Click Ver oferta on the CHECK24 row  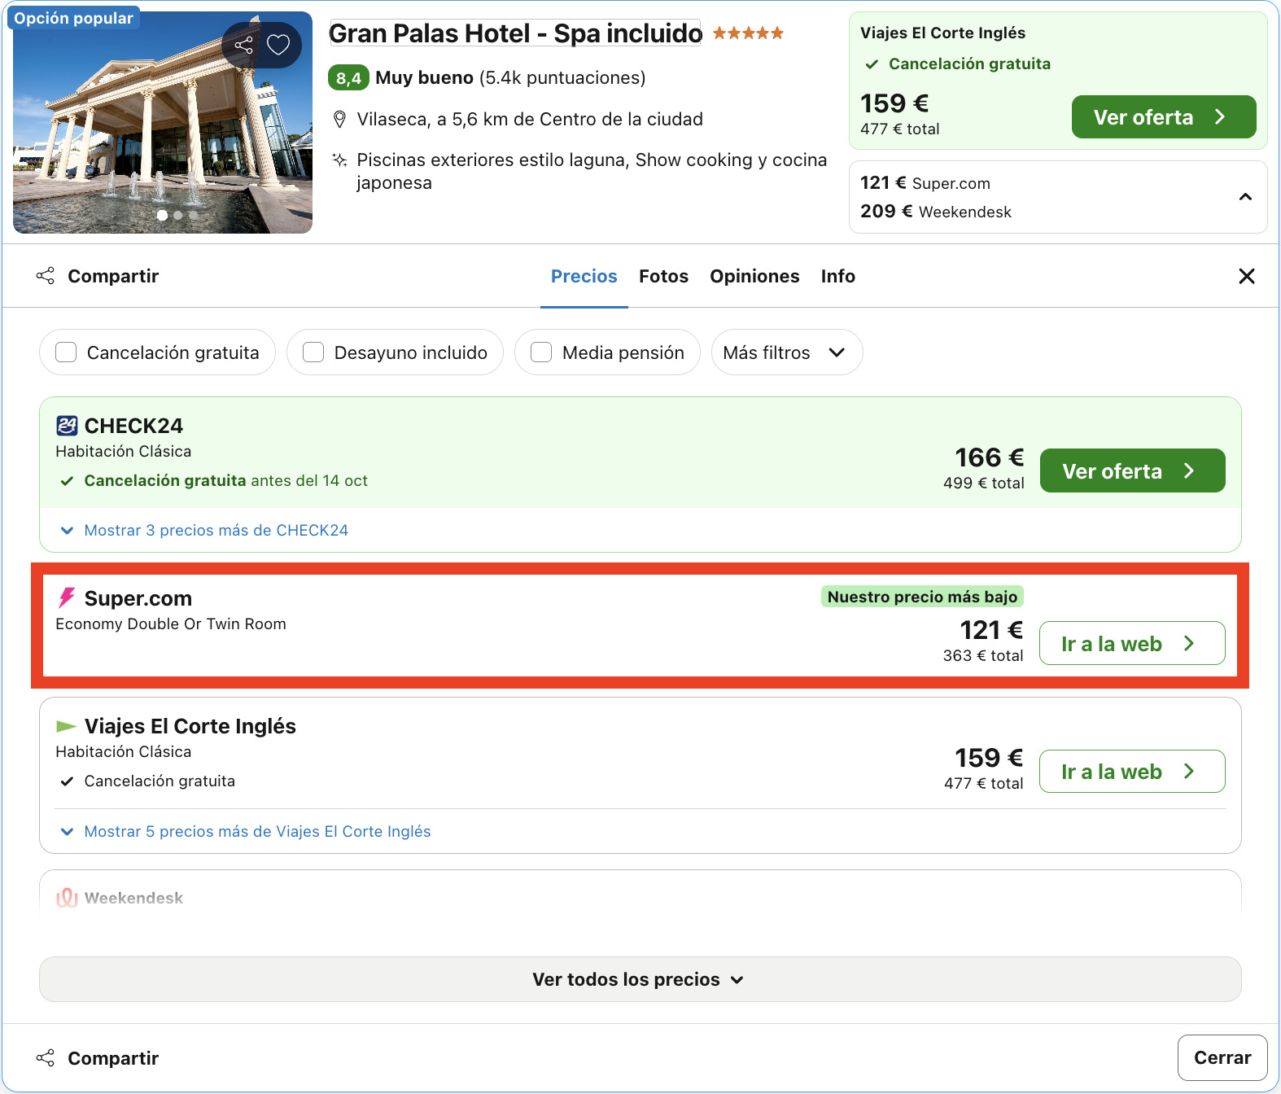coord(1132,471)
